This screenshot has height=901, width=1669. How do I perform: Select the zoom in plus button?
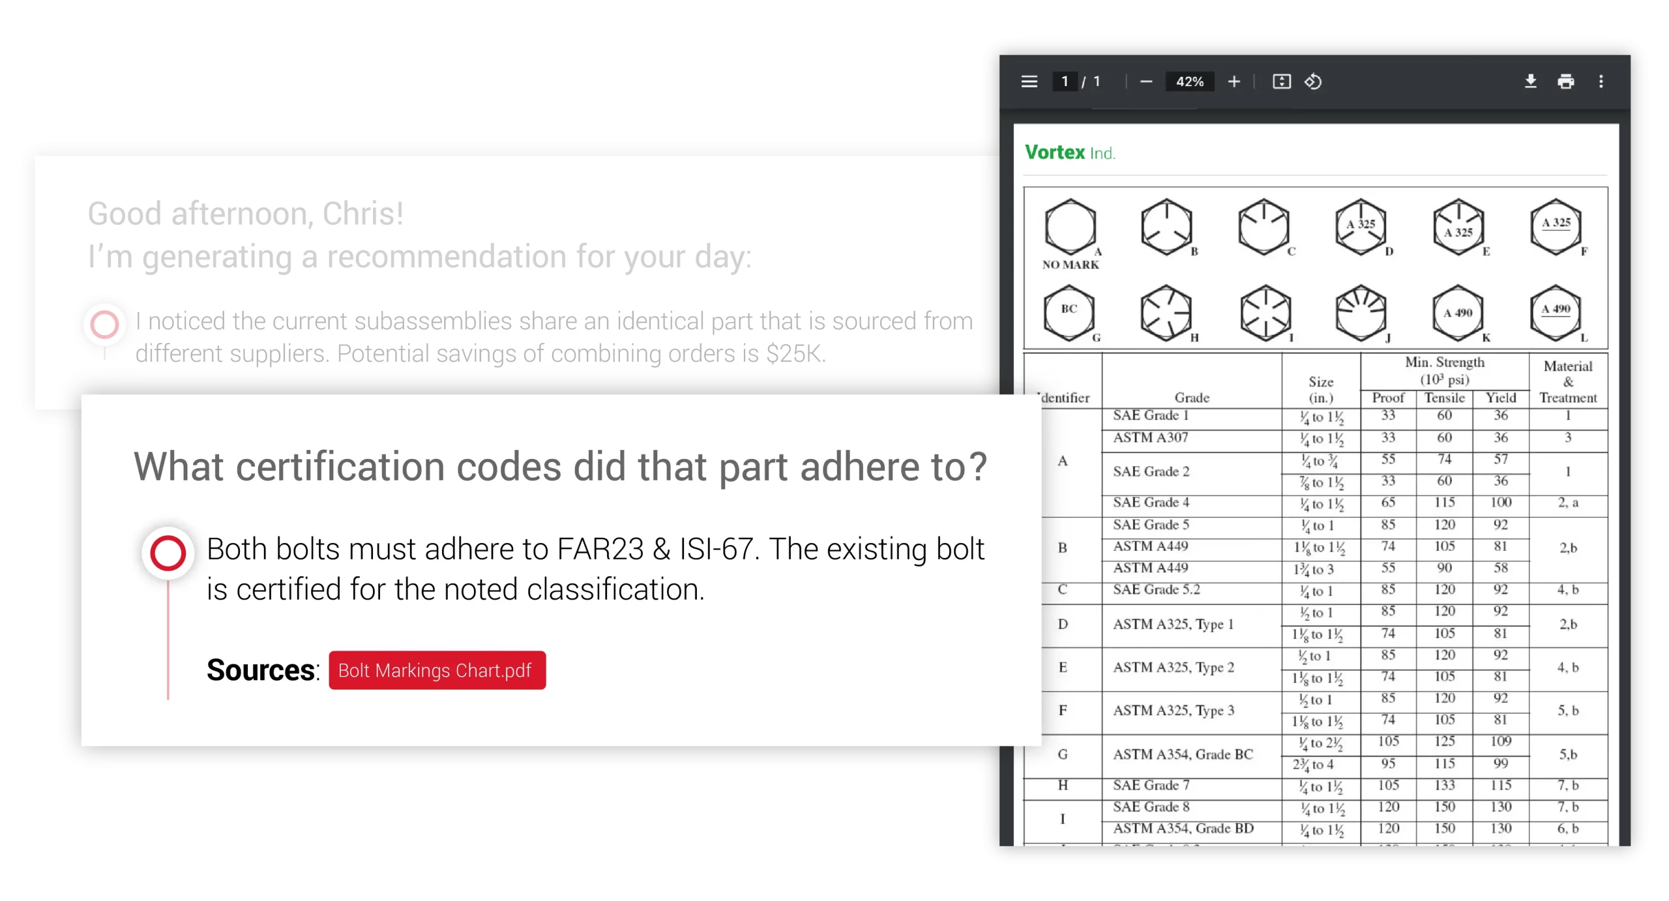1234,81
